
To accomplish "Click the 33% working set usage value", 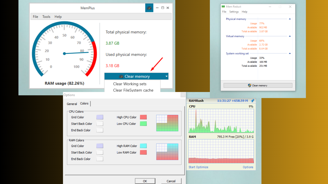I will pos(262,58).
